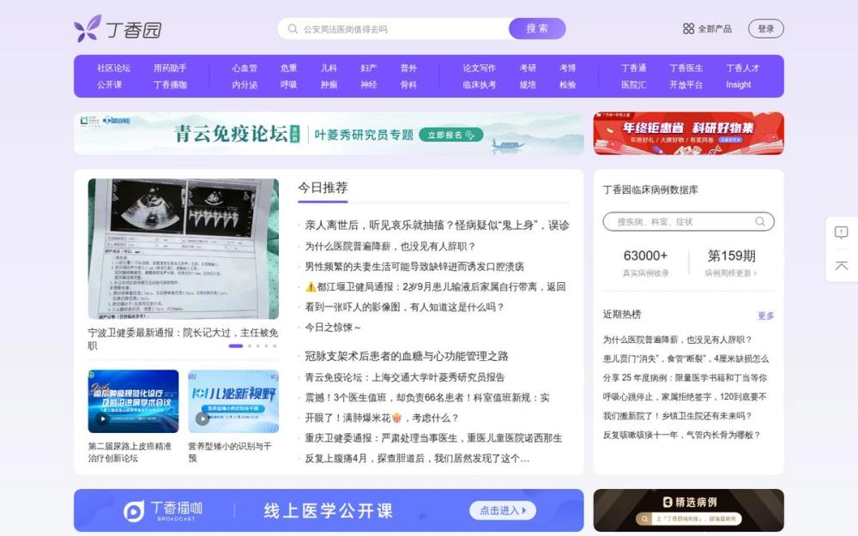The image size is (858, 536).
Task: Open 临床执考 in navigation bar
Action: (479, 85)
